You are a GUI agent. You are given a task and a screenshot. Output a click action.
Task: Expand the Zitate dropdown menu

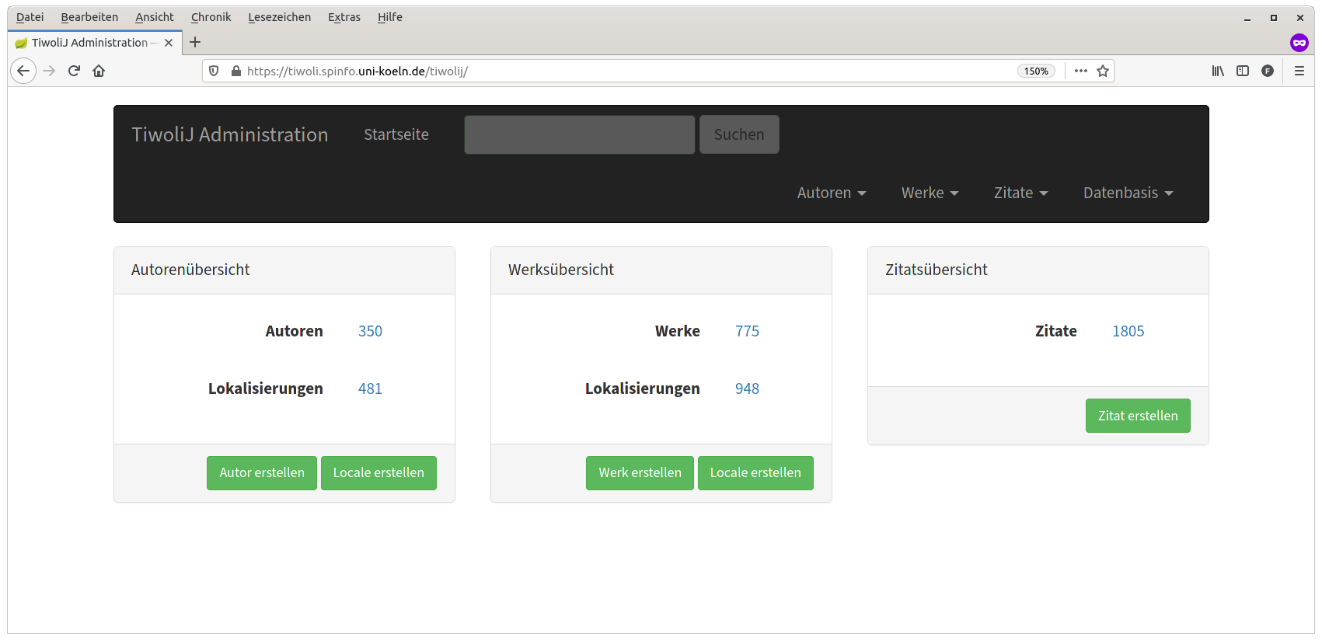point(1021,193)
